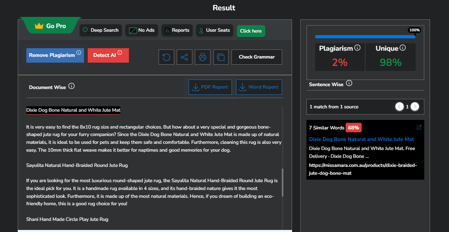The height and width of the screenshot is (232, 449).
Task: Go to previous match arrow
Action: point(400,107)
